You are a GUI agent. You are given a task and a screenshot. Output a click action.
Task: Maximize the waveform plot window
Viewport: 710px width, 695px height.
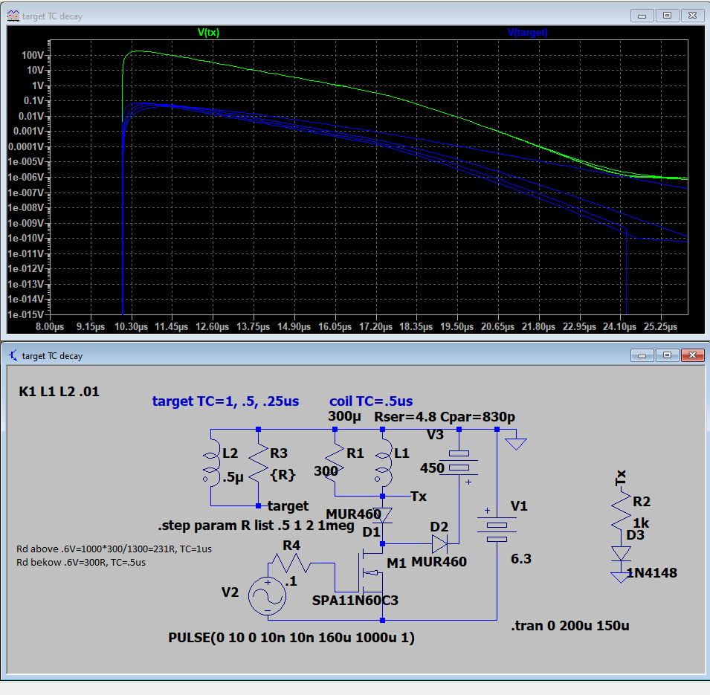[x=667, y=15]
